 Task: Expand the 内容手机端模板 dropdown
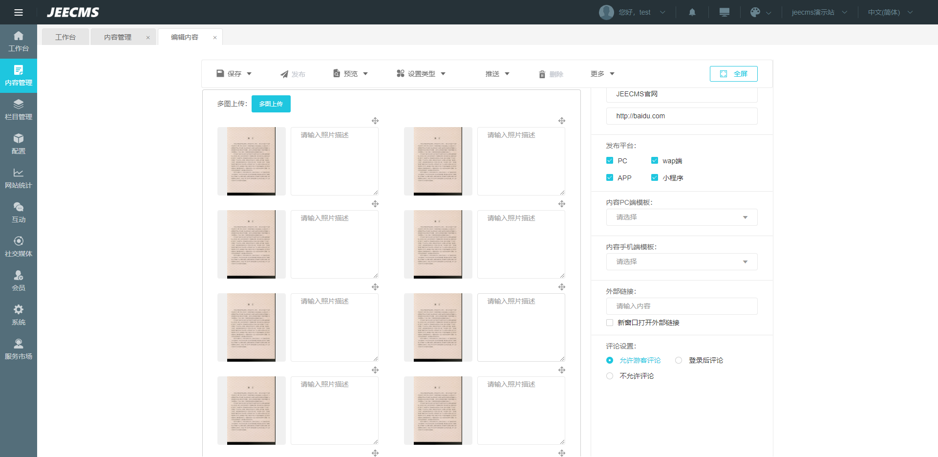click(x=682, y=262)
